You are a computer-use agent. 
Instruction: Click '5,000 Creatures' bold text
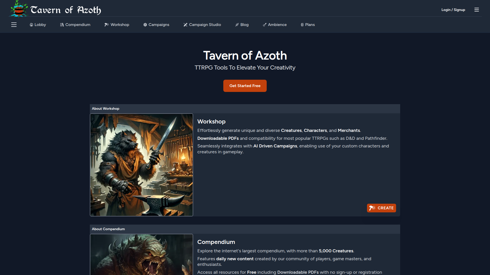click(336, 251)
